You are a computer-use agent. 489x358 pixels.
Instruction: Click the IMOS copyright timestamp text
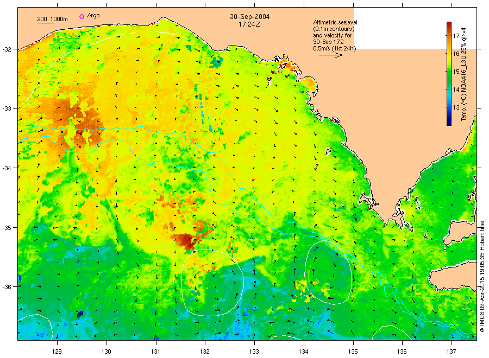[482, 277]
